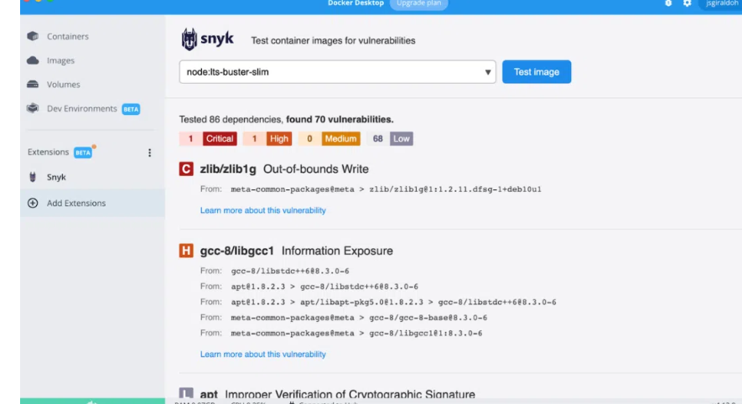This screenshot has width=742, height=404.
Task: Open the Containers section icon
Action: pyautogui.click(x=33, y=37)
